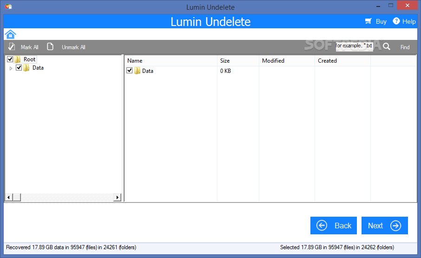Select the Data row name in file list

pos(148,71)
